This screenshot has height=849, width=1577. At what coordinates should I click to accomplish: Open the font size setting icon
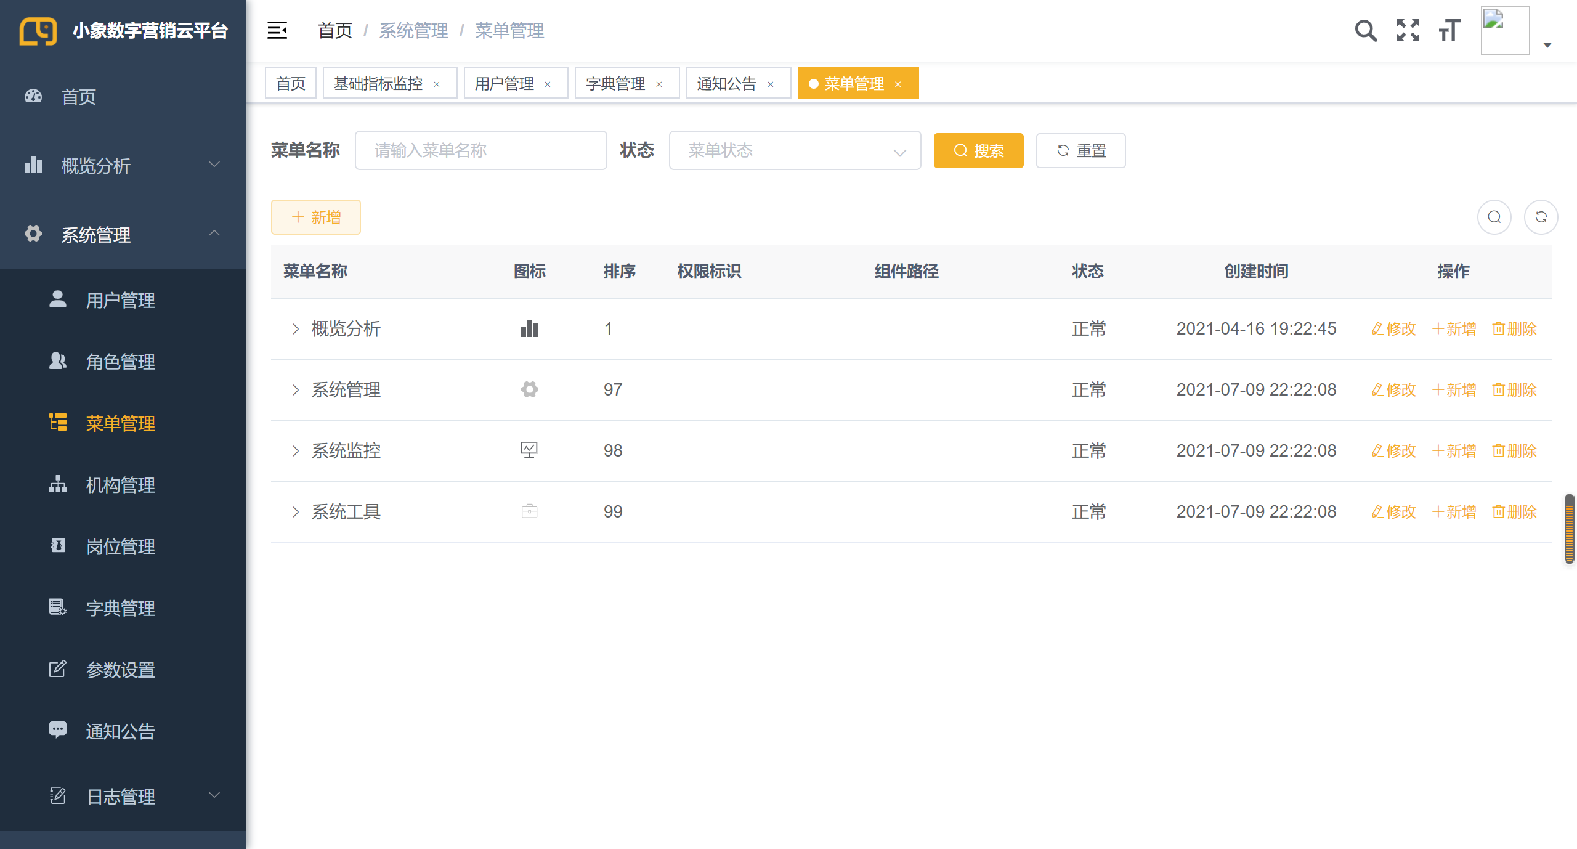(x=1449, y=30)
